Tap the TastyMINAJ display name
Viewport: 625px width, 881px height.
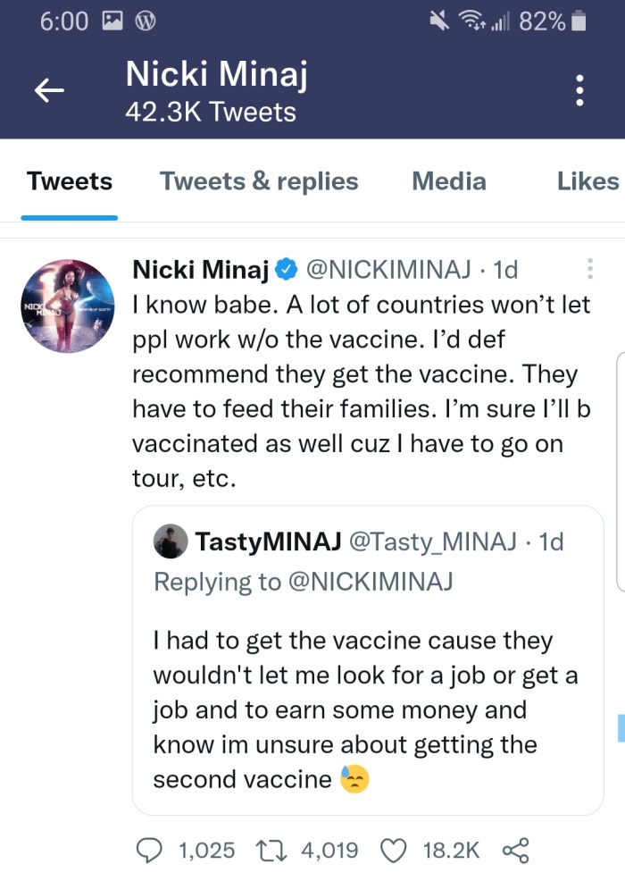click(265, 541)
